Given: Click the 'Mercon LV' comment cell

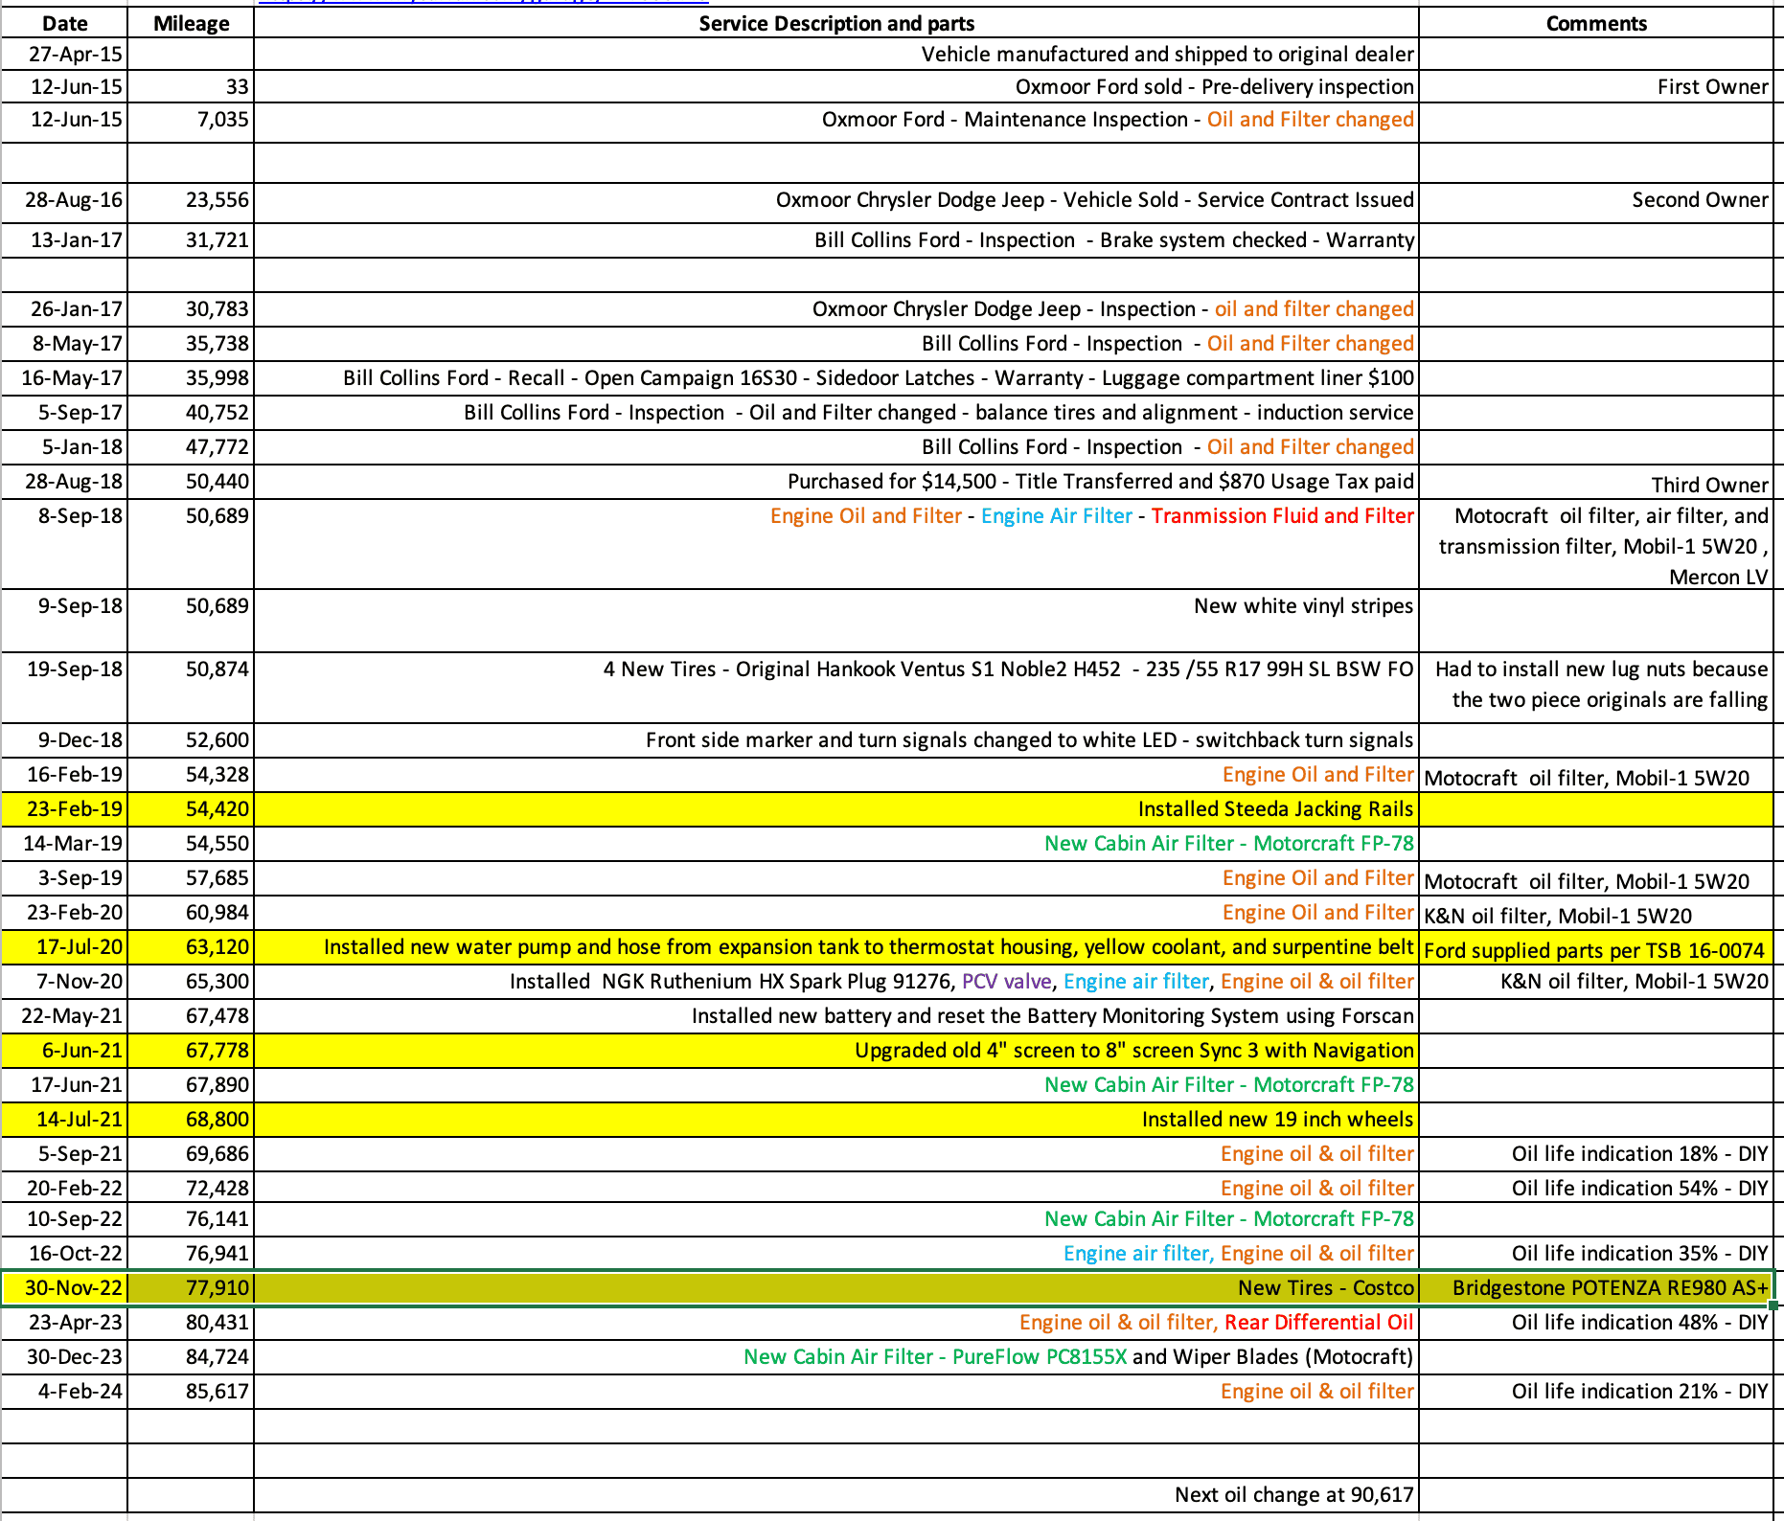Looking at the screenshot, I should 1595,544.
